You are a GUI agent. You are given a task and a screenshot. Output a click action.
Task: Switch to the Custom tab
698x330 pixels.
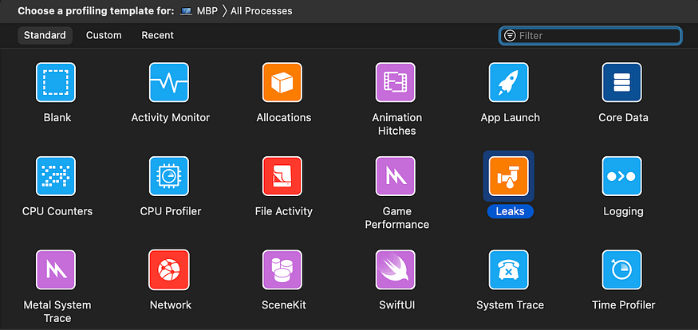(104, 35)
